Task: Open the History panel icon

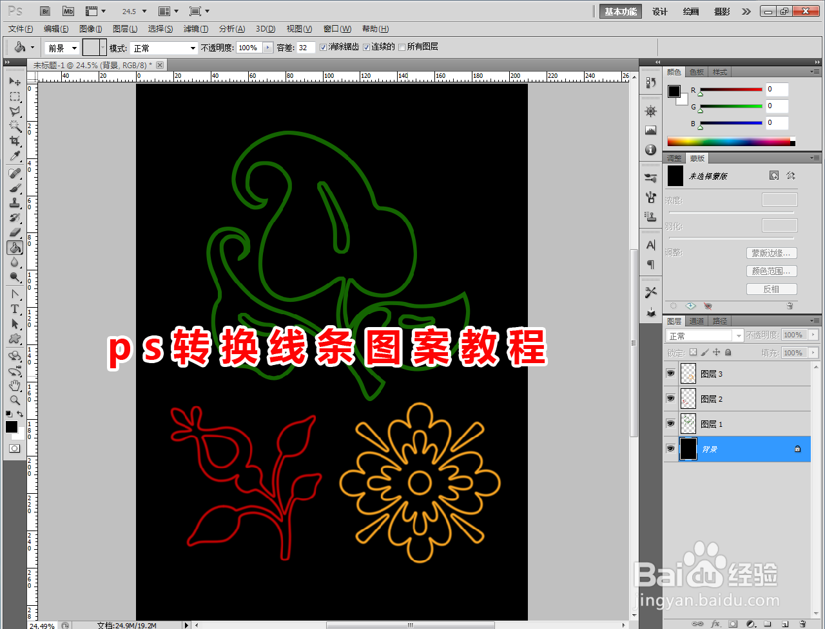Action: 650,82
